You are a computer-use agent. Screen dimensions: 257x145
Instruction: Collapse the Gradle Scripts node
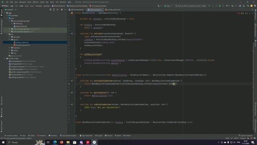coord(5,58)
